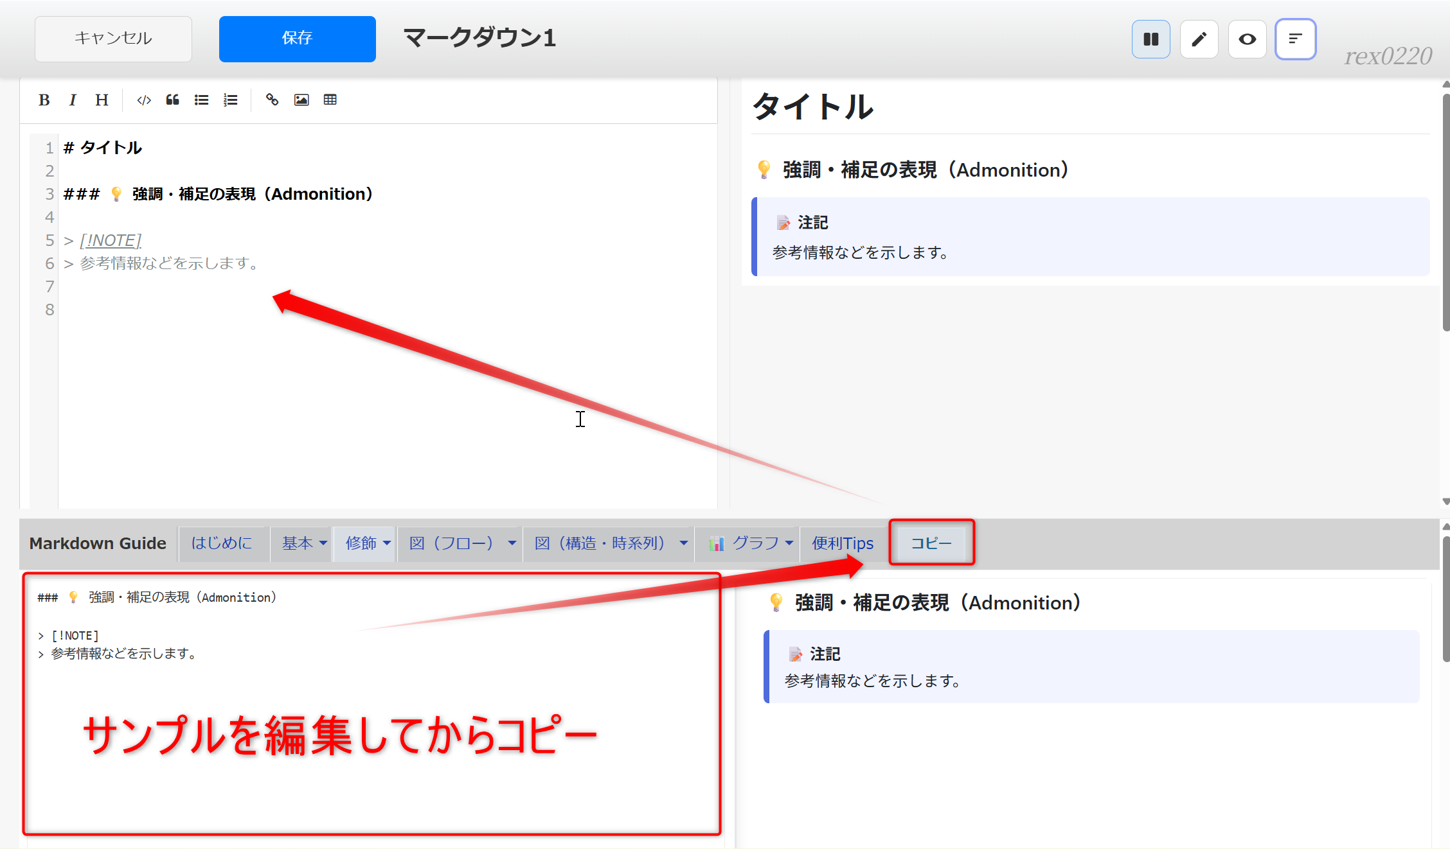This screenshot has height=849, width=1450.
Task: Toggle preview-only eye mode
Action: 1247,39
